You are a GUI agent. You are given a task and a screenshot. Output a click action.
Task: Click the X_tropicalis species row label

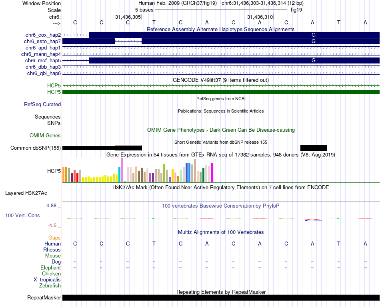click(47, 280)
